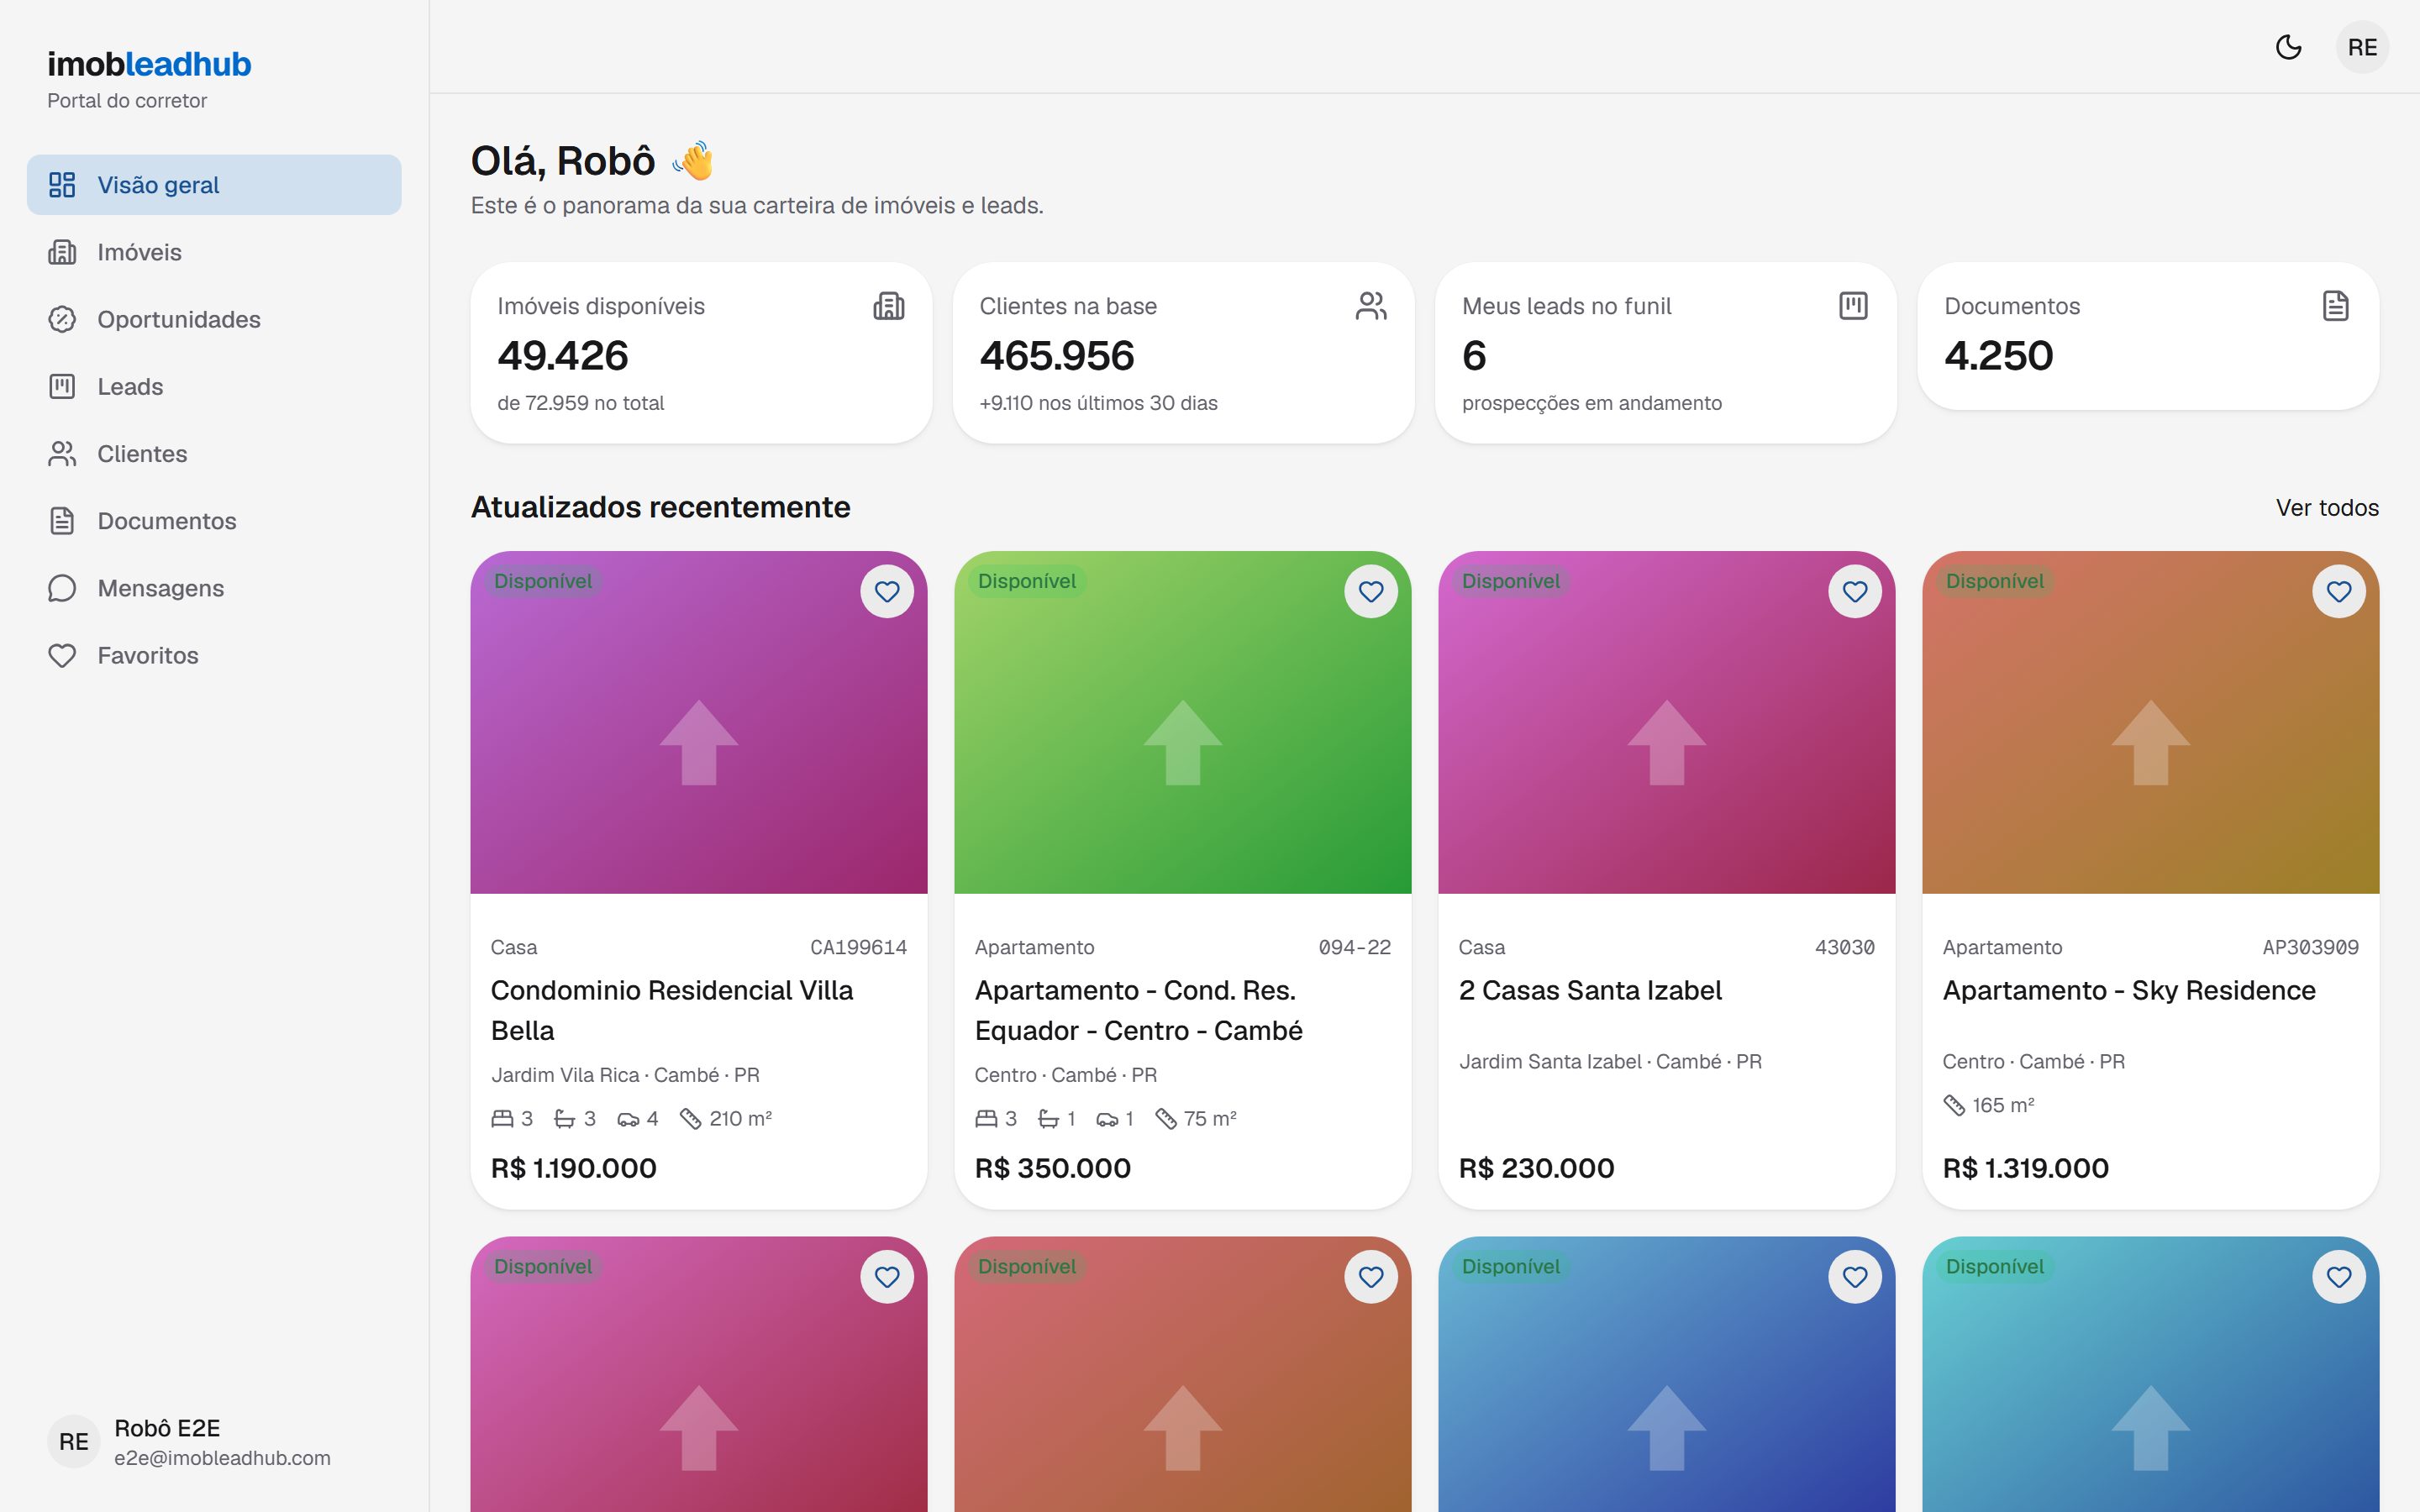The image size is (2420, 1512).
Task: Select the green Cond. Res. Equador image
Action: pyautogui.click(x=1183, y=722)
